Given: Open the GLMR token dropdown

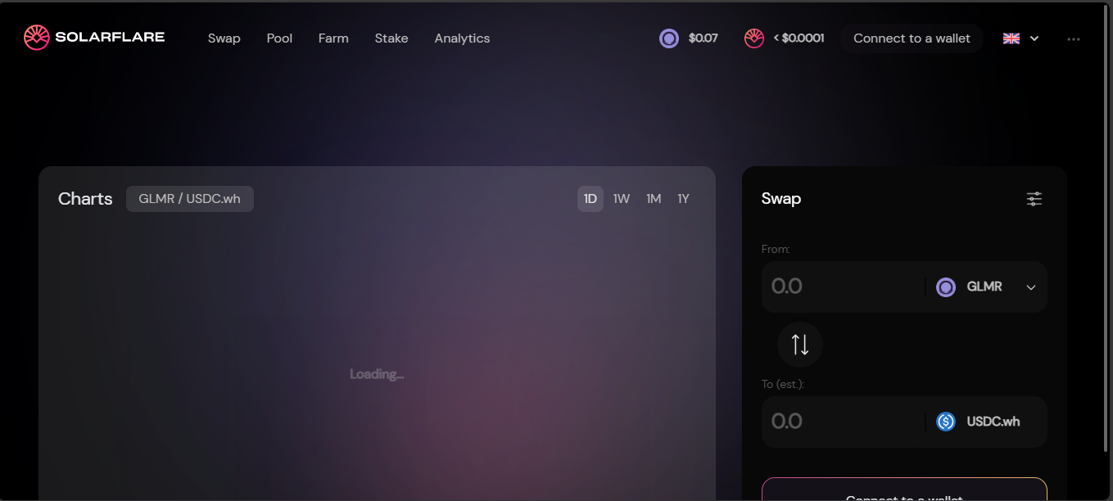Looking at the screenshot, I should pos(986,287).
